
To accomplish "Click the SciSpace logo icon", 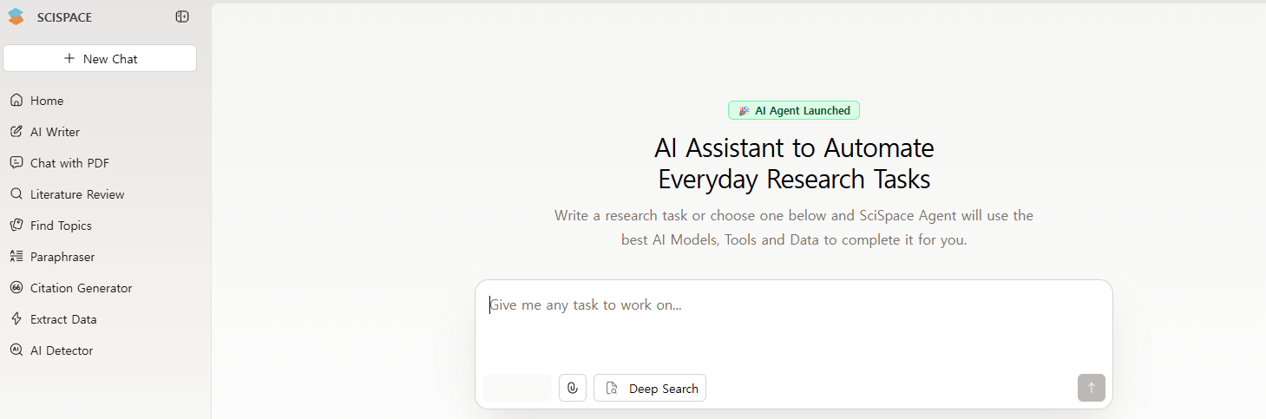I will (16, 16).
